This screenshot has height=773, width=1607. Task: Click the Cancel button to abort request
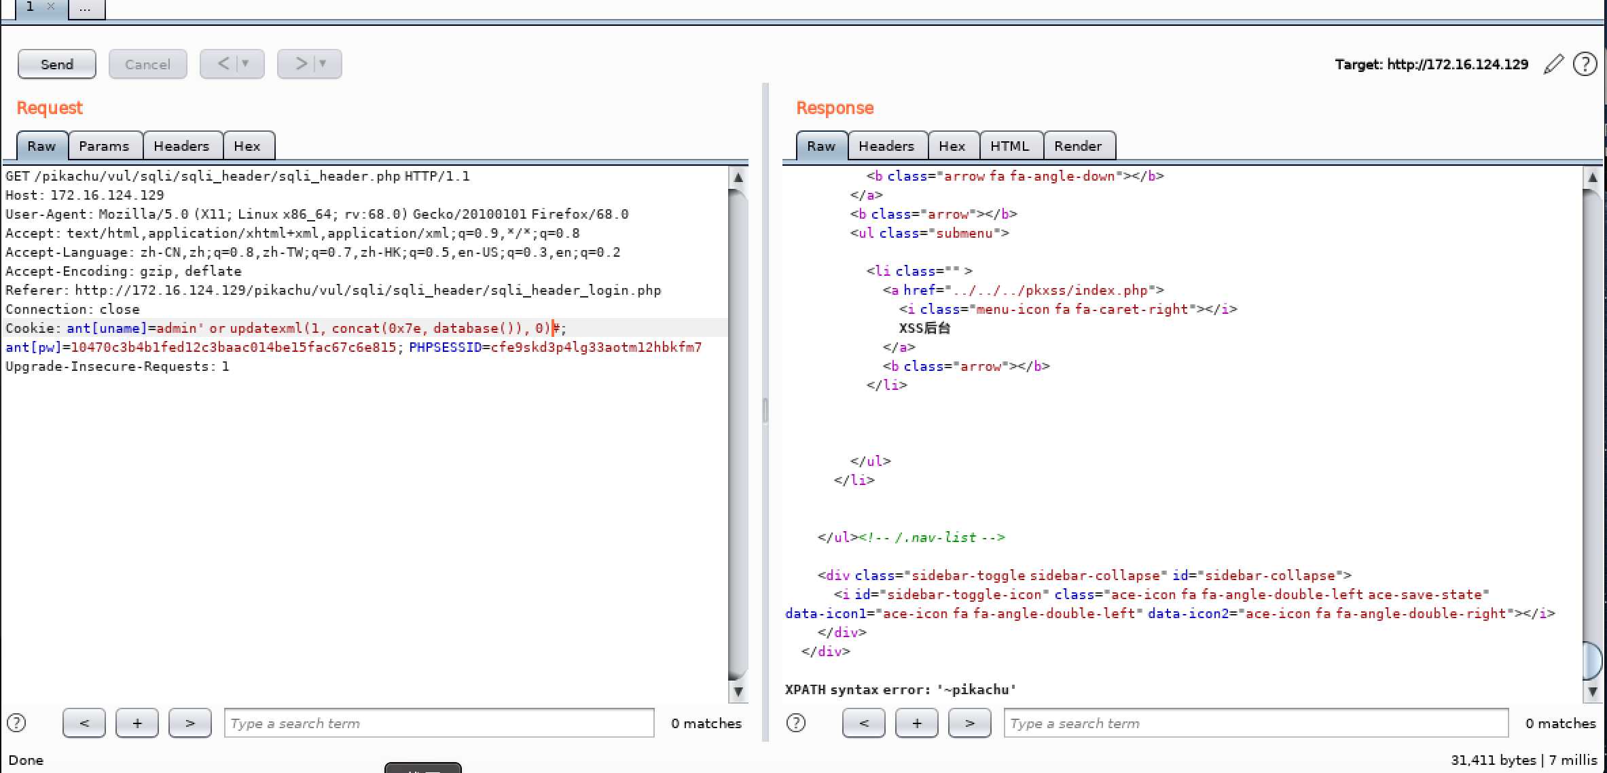[x=147, y=65]
